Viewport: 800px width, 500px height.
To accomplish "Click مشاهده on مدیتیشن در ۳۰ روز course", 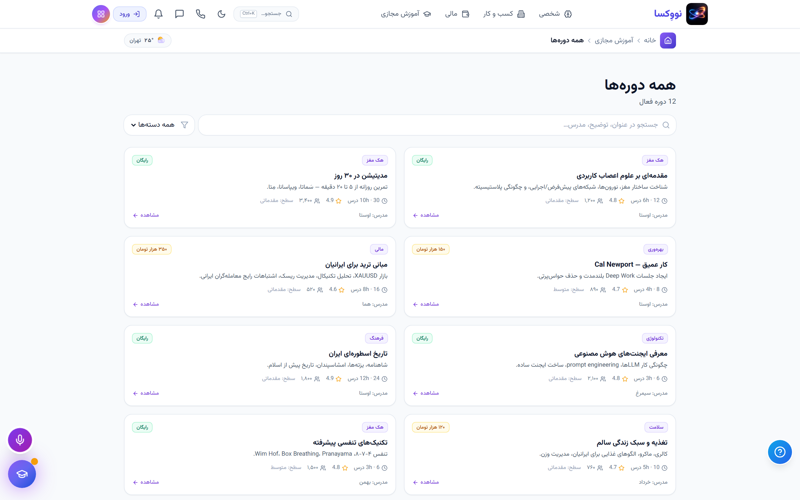I will 146,215.
